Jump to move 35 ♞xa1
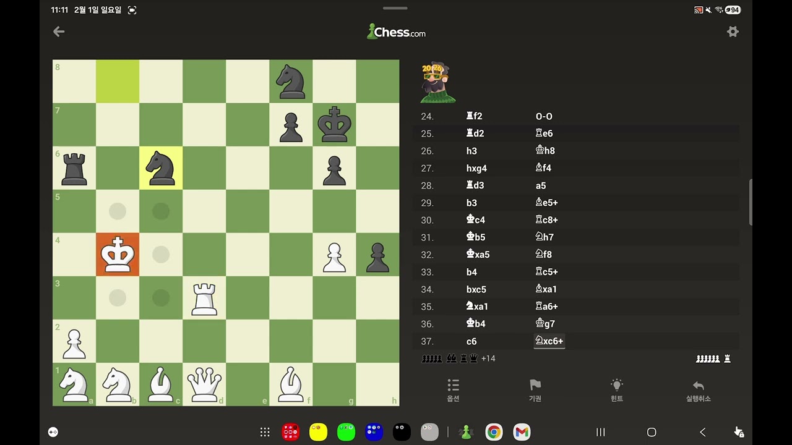The image size is (792, 445). [x=477, y=307]
